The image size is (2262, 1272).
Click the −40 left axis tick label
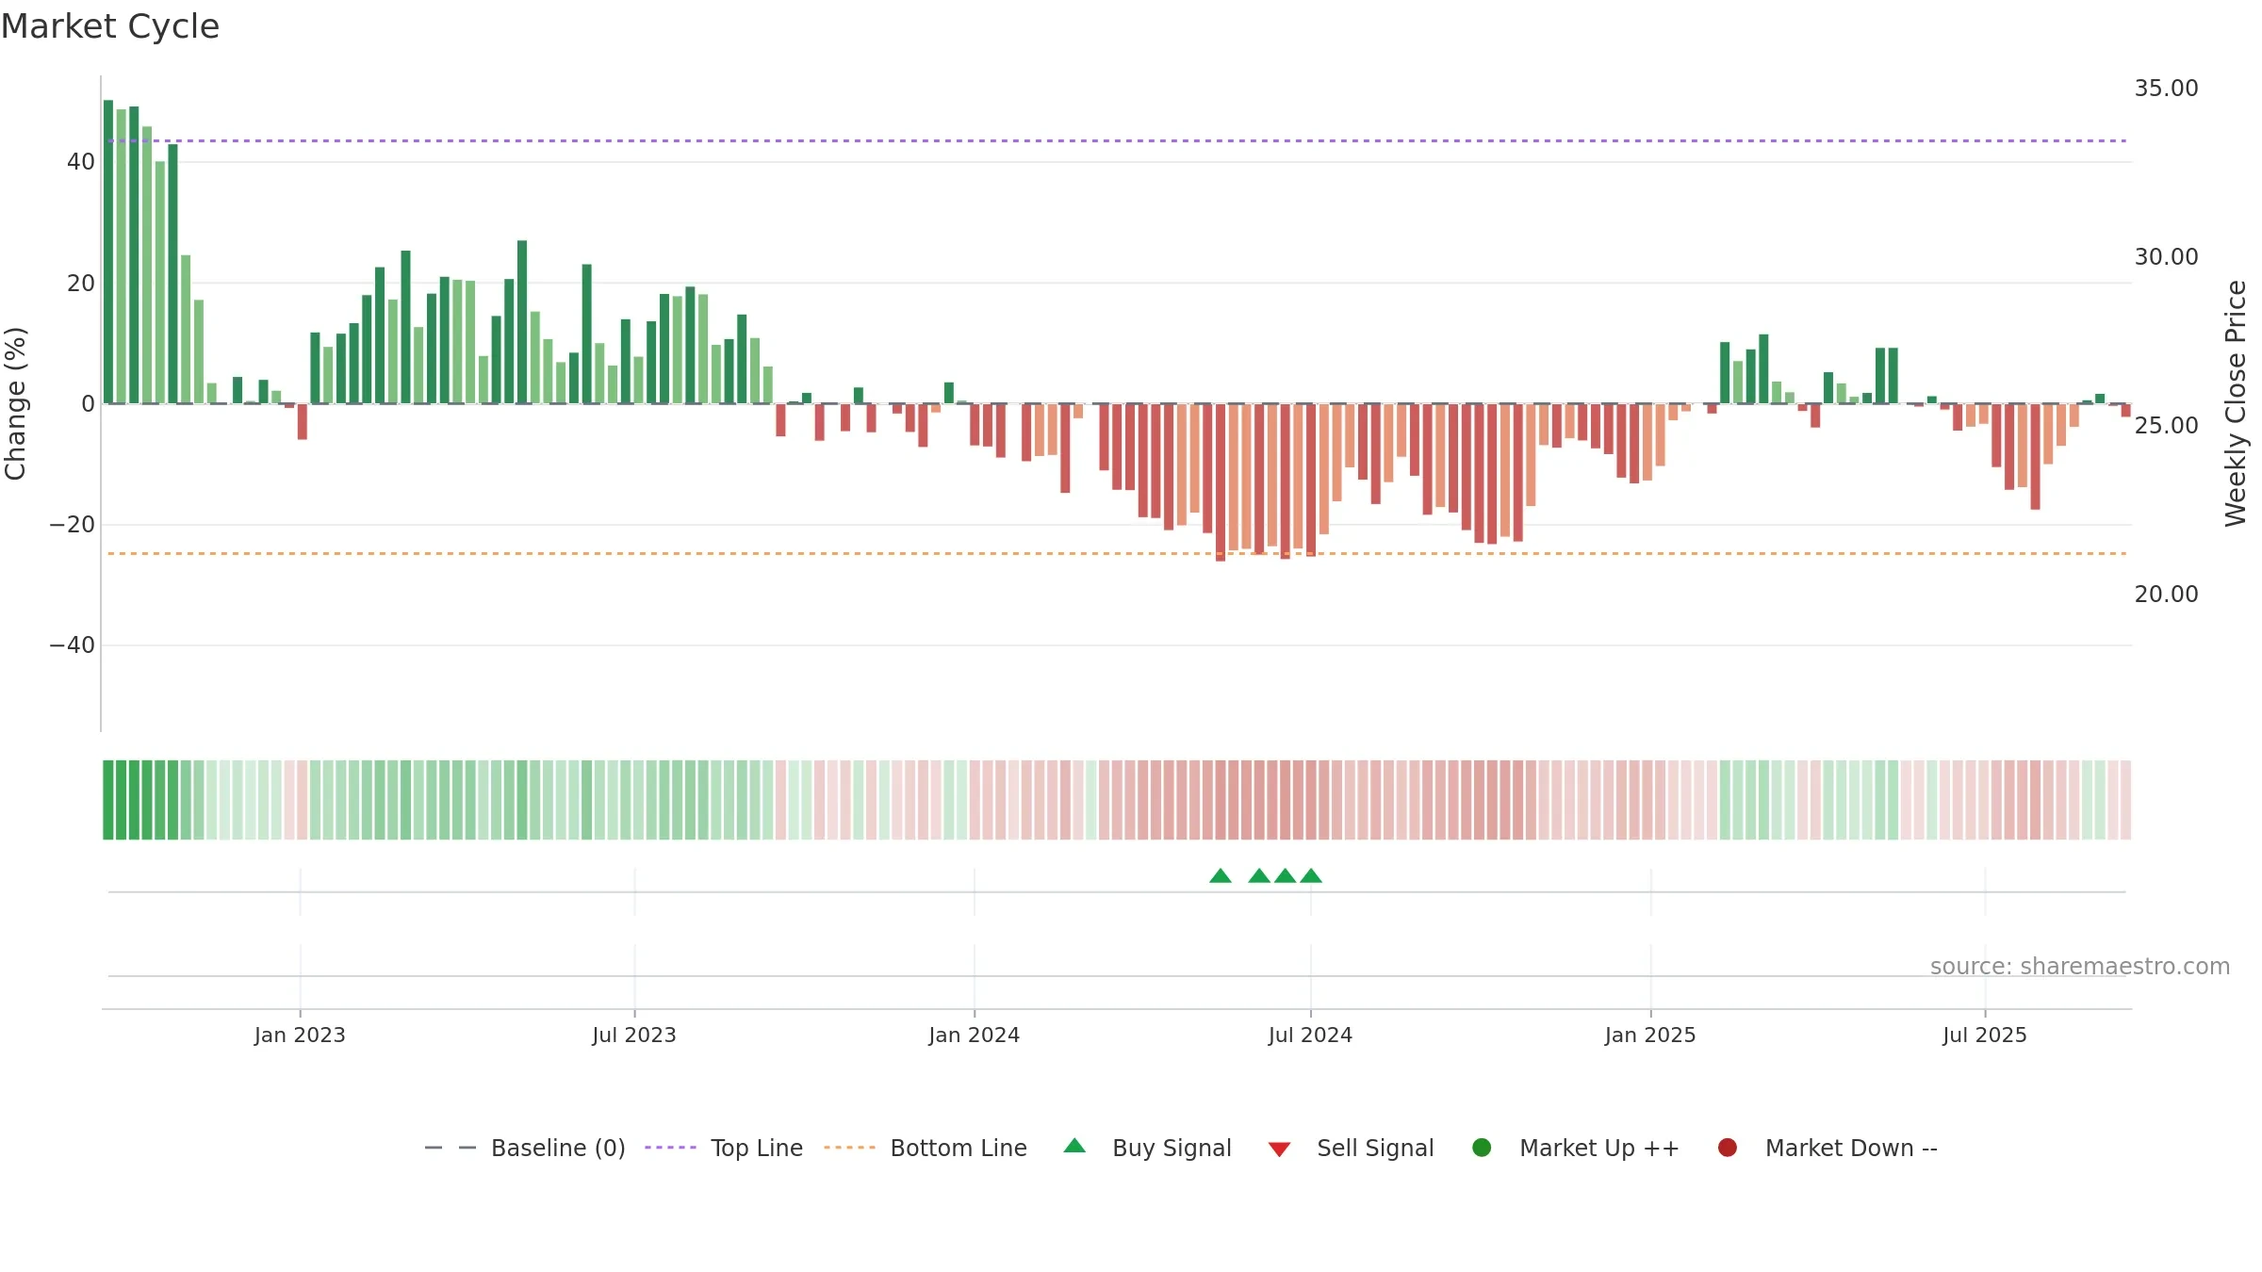pos(73,645)
